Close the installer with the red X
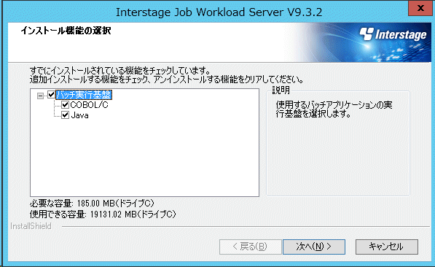The image size is (435, 267). coord(420,8)
